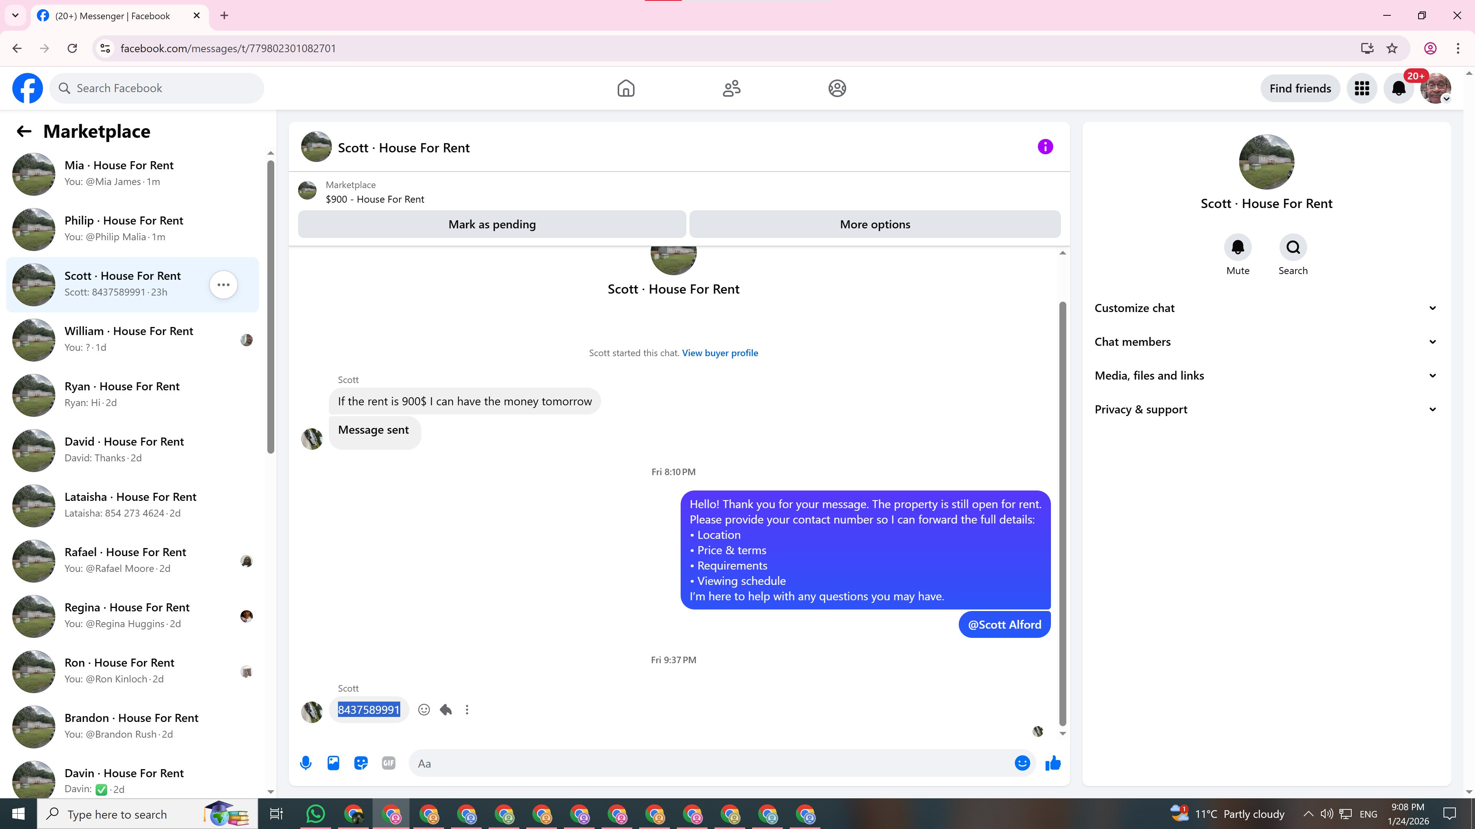Click the Mark as pending button
Viewport: 1475px width, 829px height.
pos(492,224)
